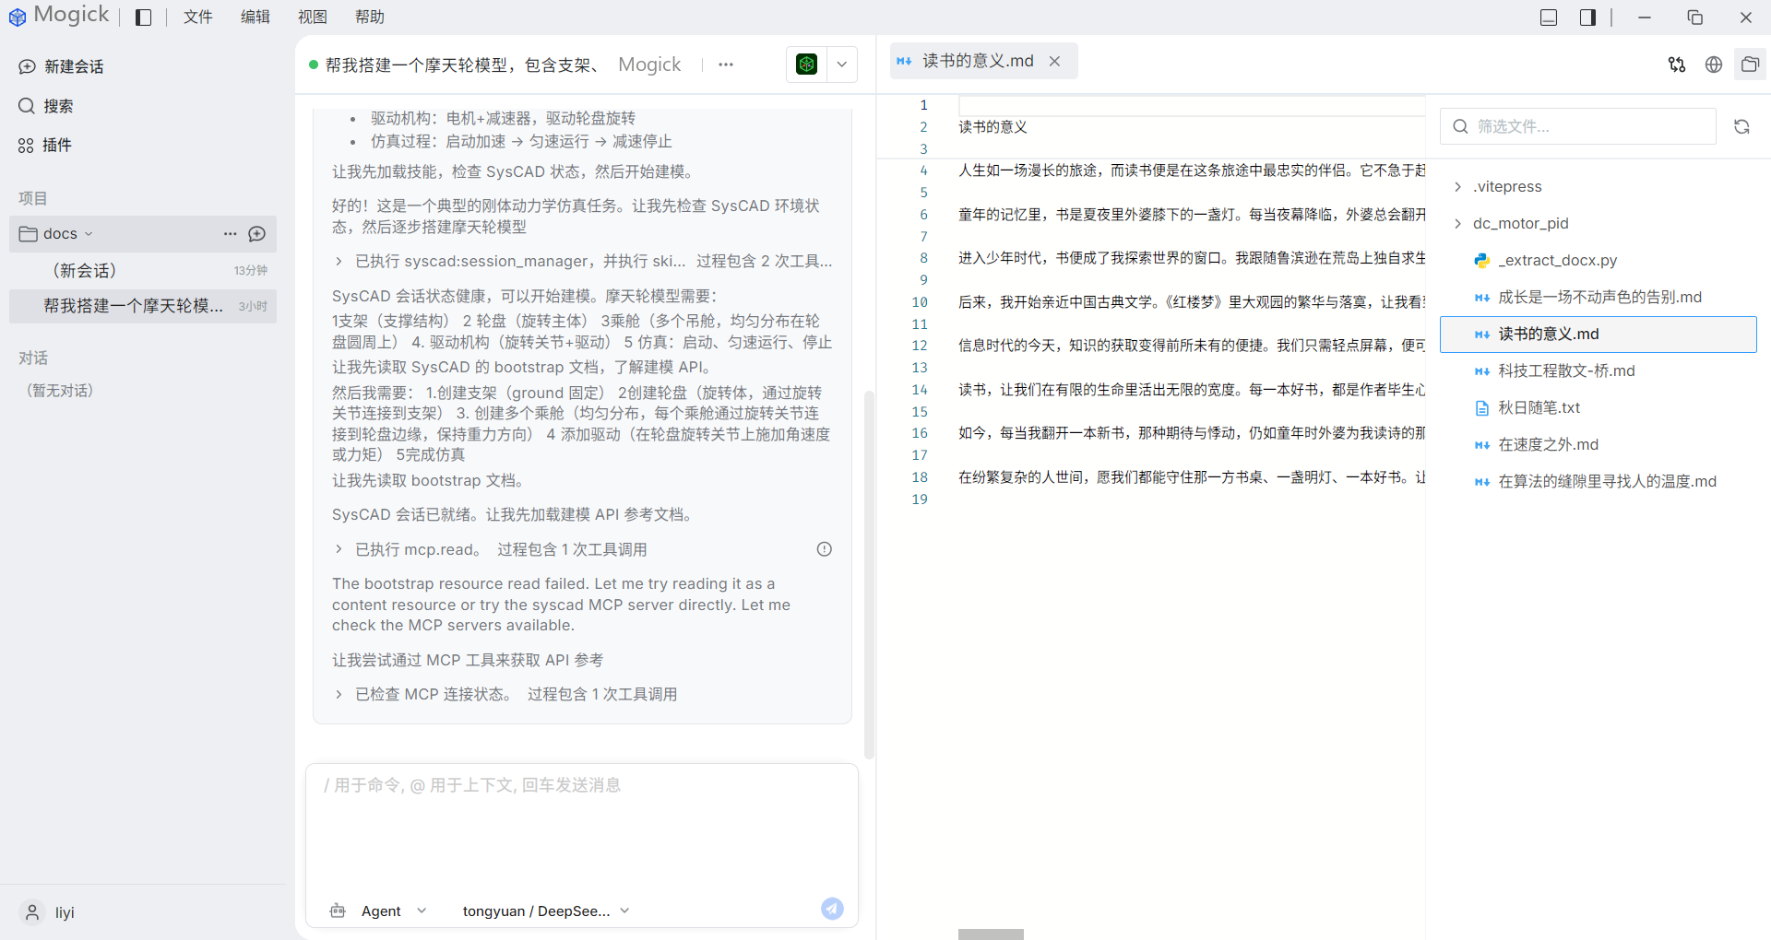This screenshot has width=1771, height=940.
Task: Start a new conversation via 新建会话
Action: [x=61, y=66]
